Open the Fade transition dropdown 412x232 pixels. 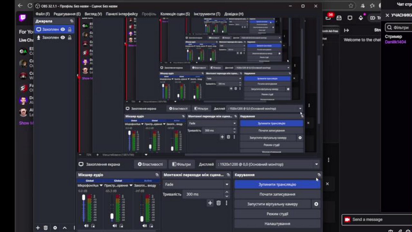click(x=196, y=184)
